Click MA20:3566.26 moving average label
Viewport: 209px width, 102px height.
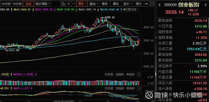44,10
